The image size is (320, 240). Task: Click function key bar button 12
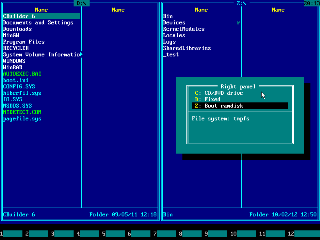(304, 234)
